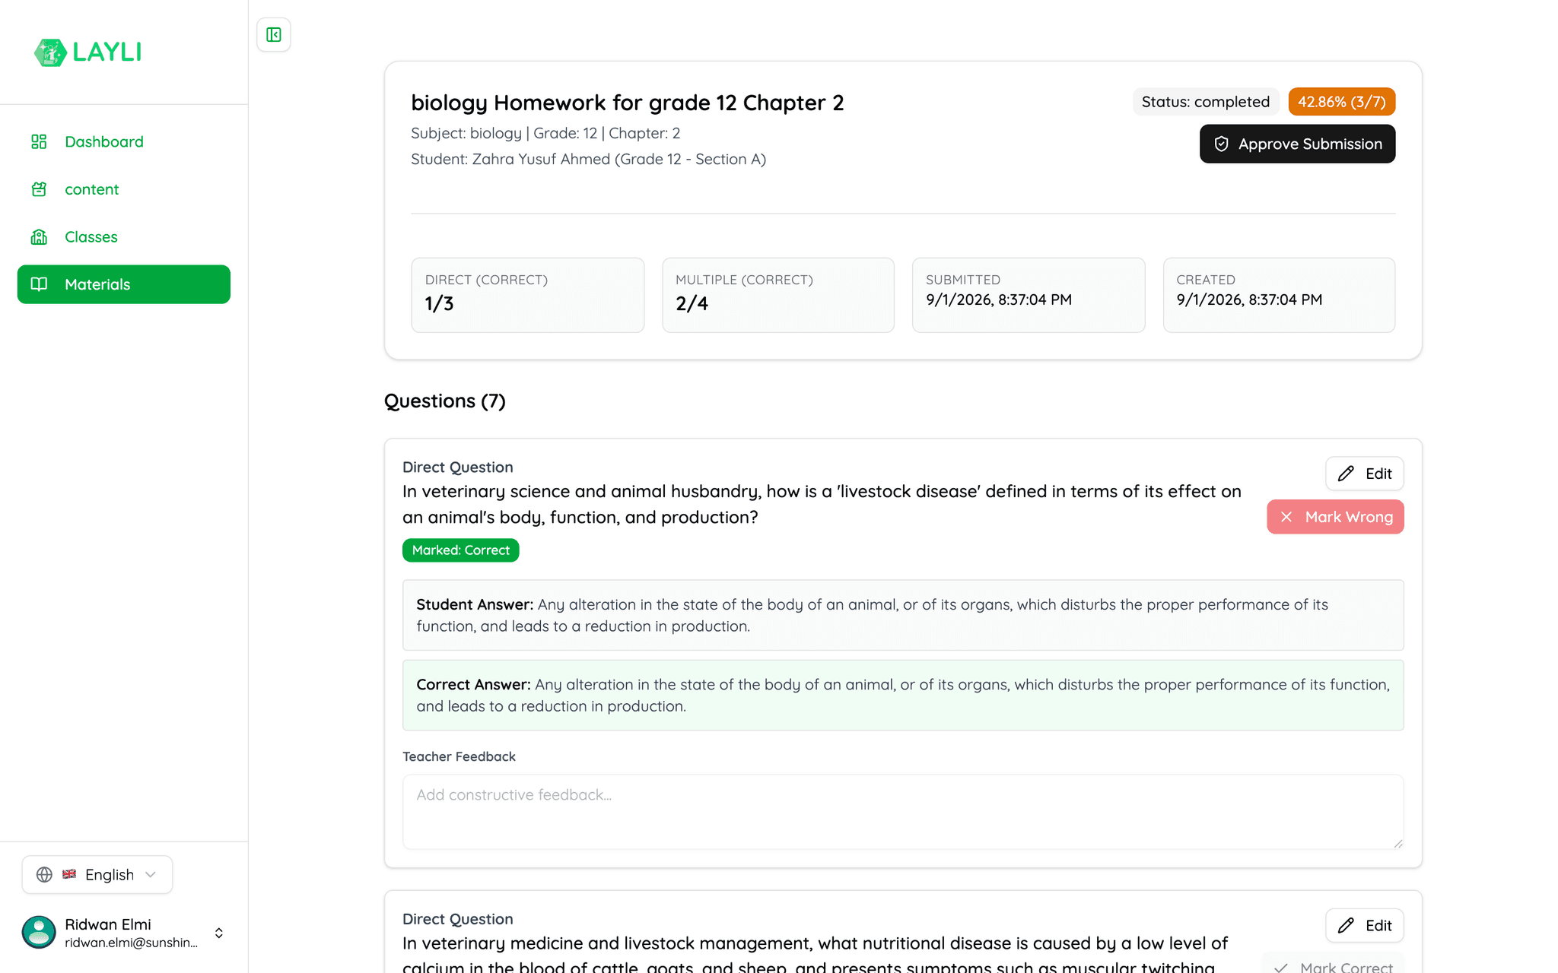Click the 42.86% (3/7) score badge
This screenshot has height=973, width=1558.
pos(1342,102)
